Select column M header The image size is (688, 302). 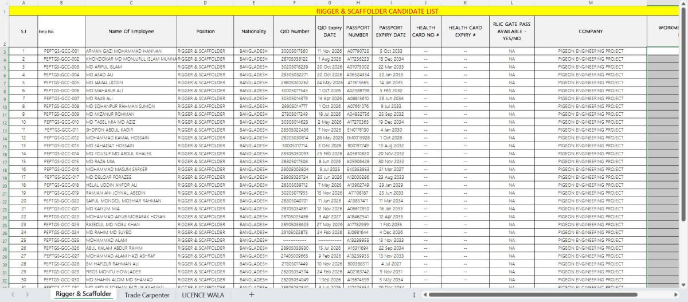coord(591,3)
